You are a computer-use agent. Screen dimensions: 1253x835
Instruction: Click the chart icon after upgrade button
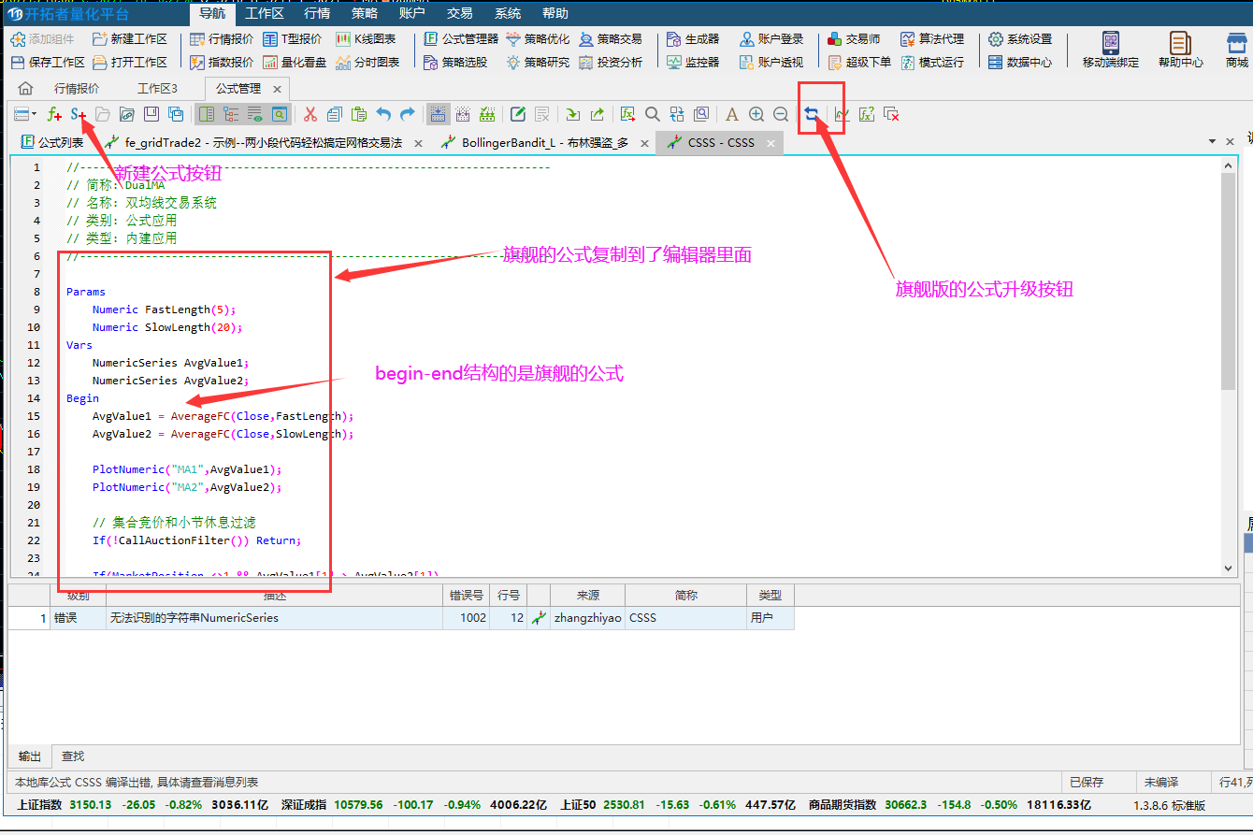pyautogui.click(x=843, y=114)
